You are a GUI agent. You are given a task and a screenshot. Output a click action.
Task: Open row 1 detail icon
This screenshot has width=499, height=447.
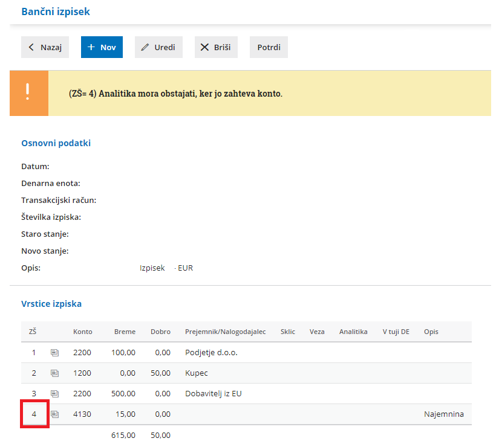coord(54,353)
